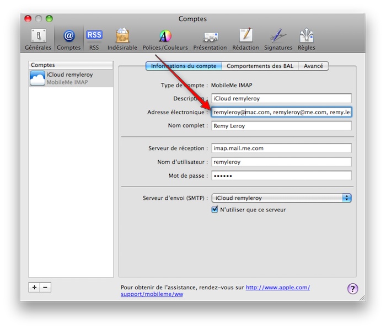The image size is (386, 329).
Task: Close the Comptes window with red button
Action: click(28, 19)
